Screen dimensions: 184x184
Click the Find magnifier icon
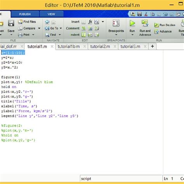click(47, 35)
